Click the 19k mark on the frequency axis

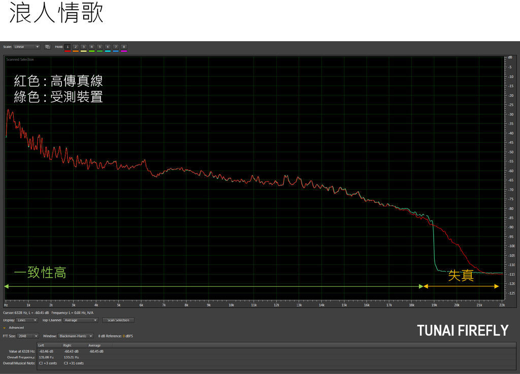click(x=434, y=305)
